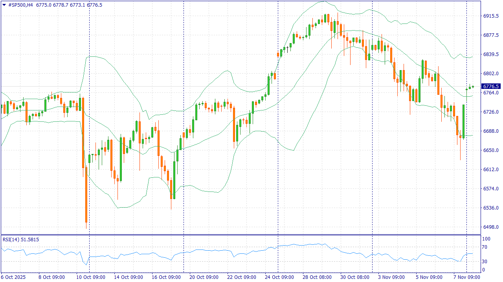Select the rightmost candle on the chart
The image size is (503, 282).
point(473,87)
